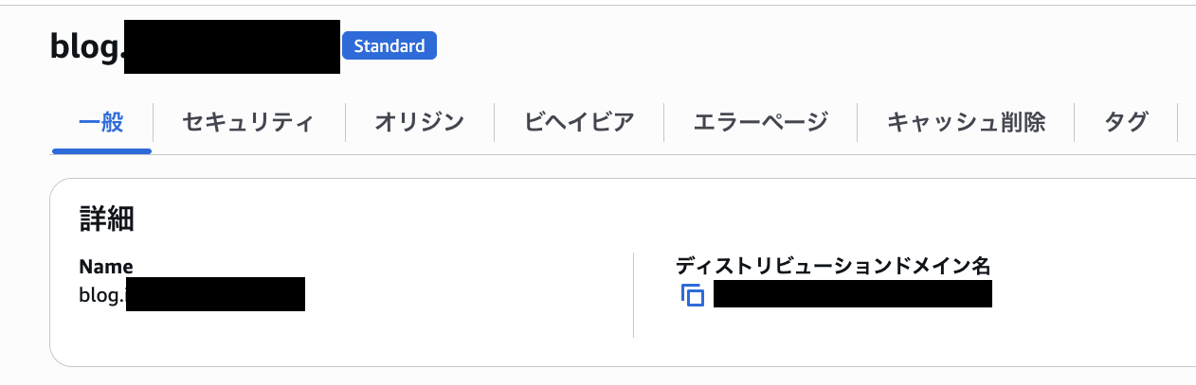1196x385 pixels.
Task: Switch to the タグ tab
Action: 1126,122
